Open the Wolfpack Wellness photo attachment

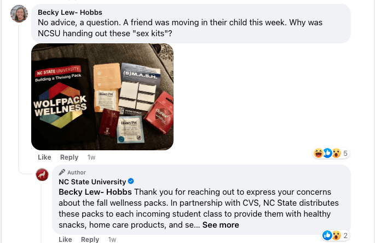point(102,97)
